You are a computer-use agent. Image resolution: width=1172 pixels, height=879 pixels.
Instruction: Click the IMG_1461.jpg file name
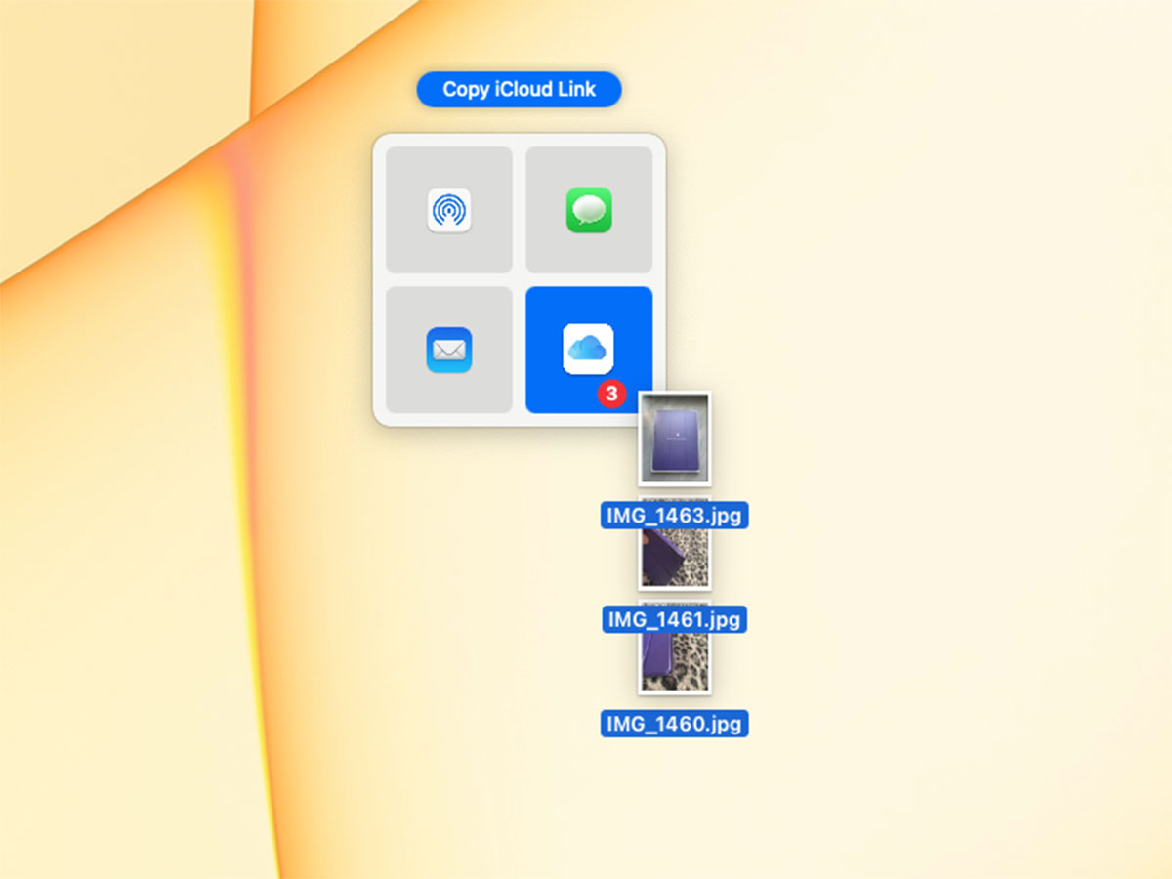pyautogui.click(x=675, y=619)
